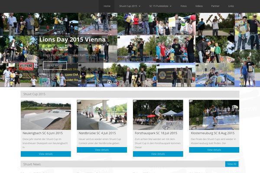
Task: Go to the Home page
Action: 107,6
